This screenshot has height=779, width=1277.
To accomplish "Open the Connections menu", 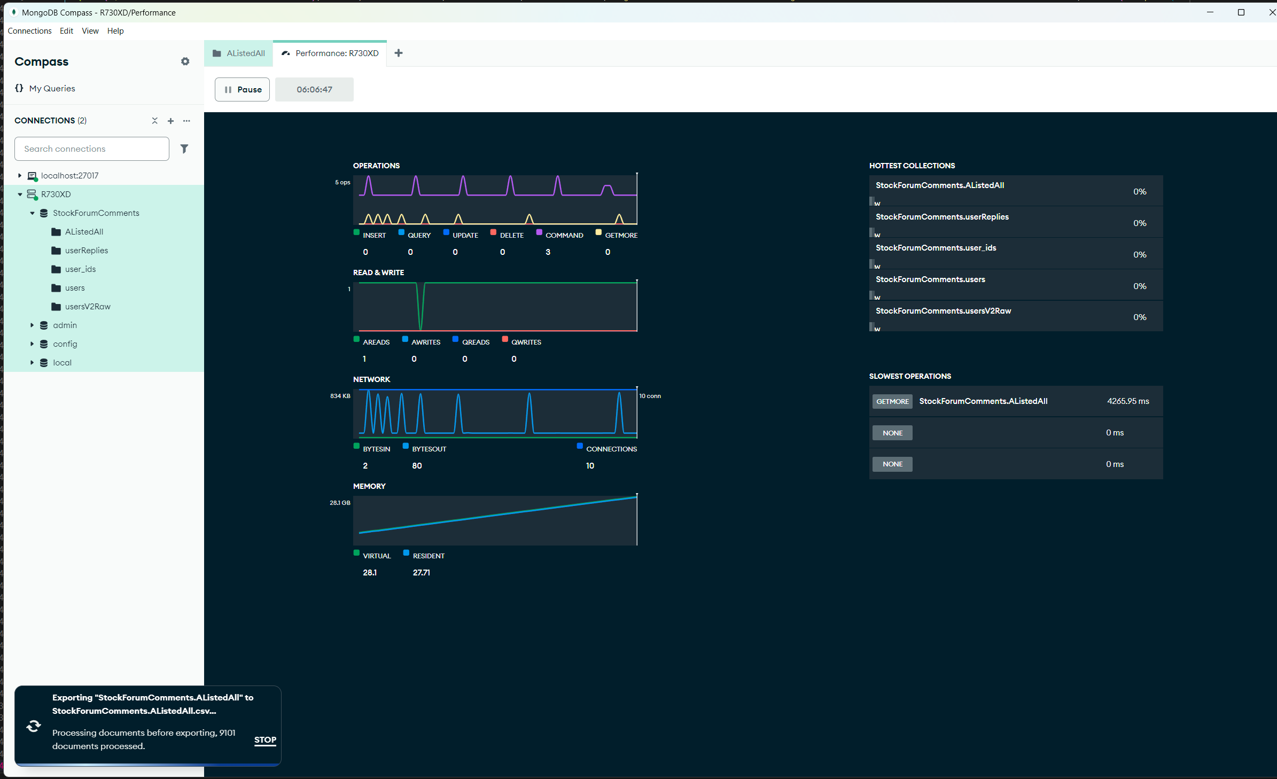I will coord(29,31).
